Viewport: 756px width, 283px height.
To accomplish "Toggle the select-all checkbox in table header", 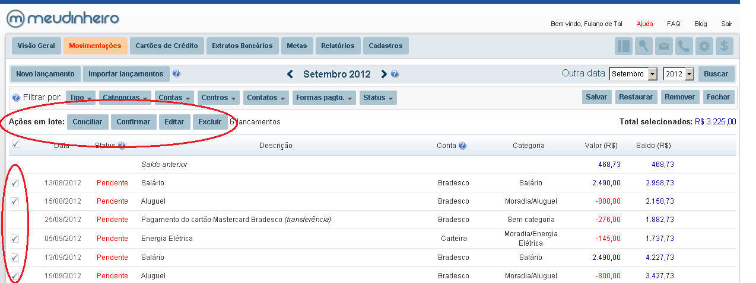I will pos(15,144).
